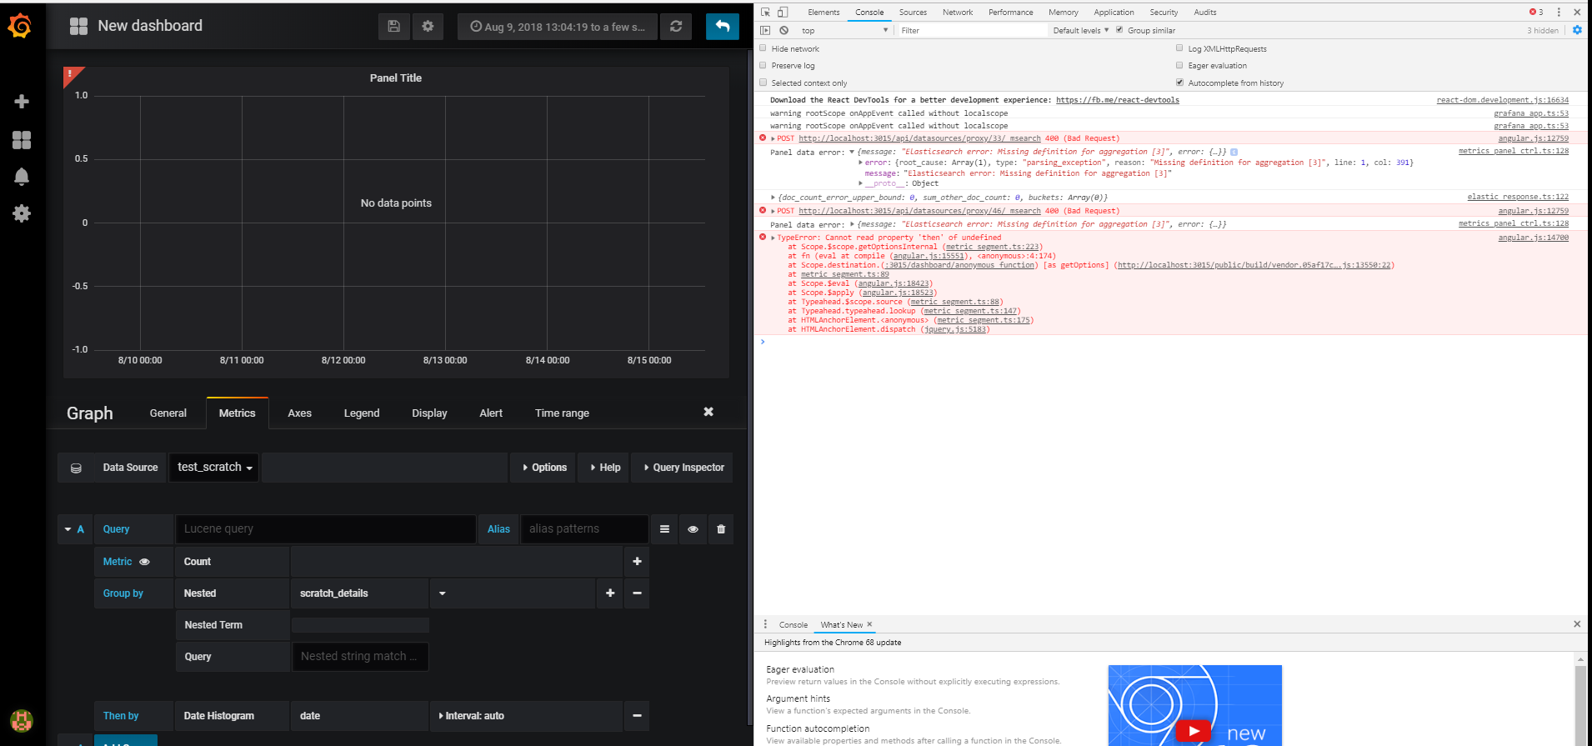This screenshot has width=1592, height=746.
Task: Switch to the Legend tab
Action: click(362, 413)
